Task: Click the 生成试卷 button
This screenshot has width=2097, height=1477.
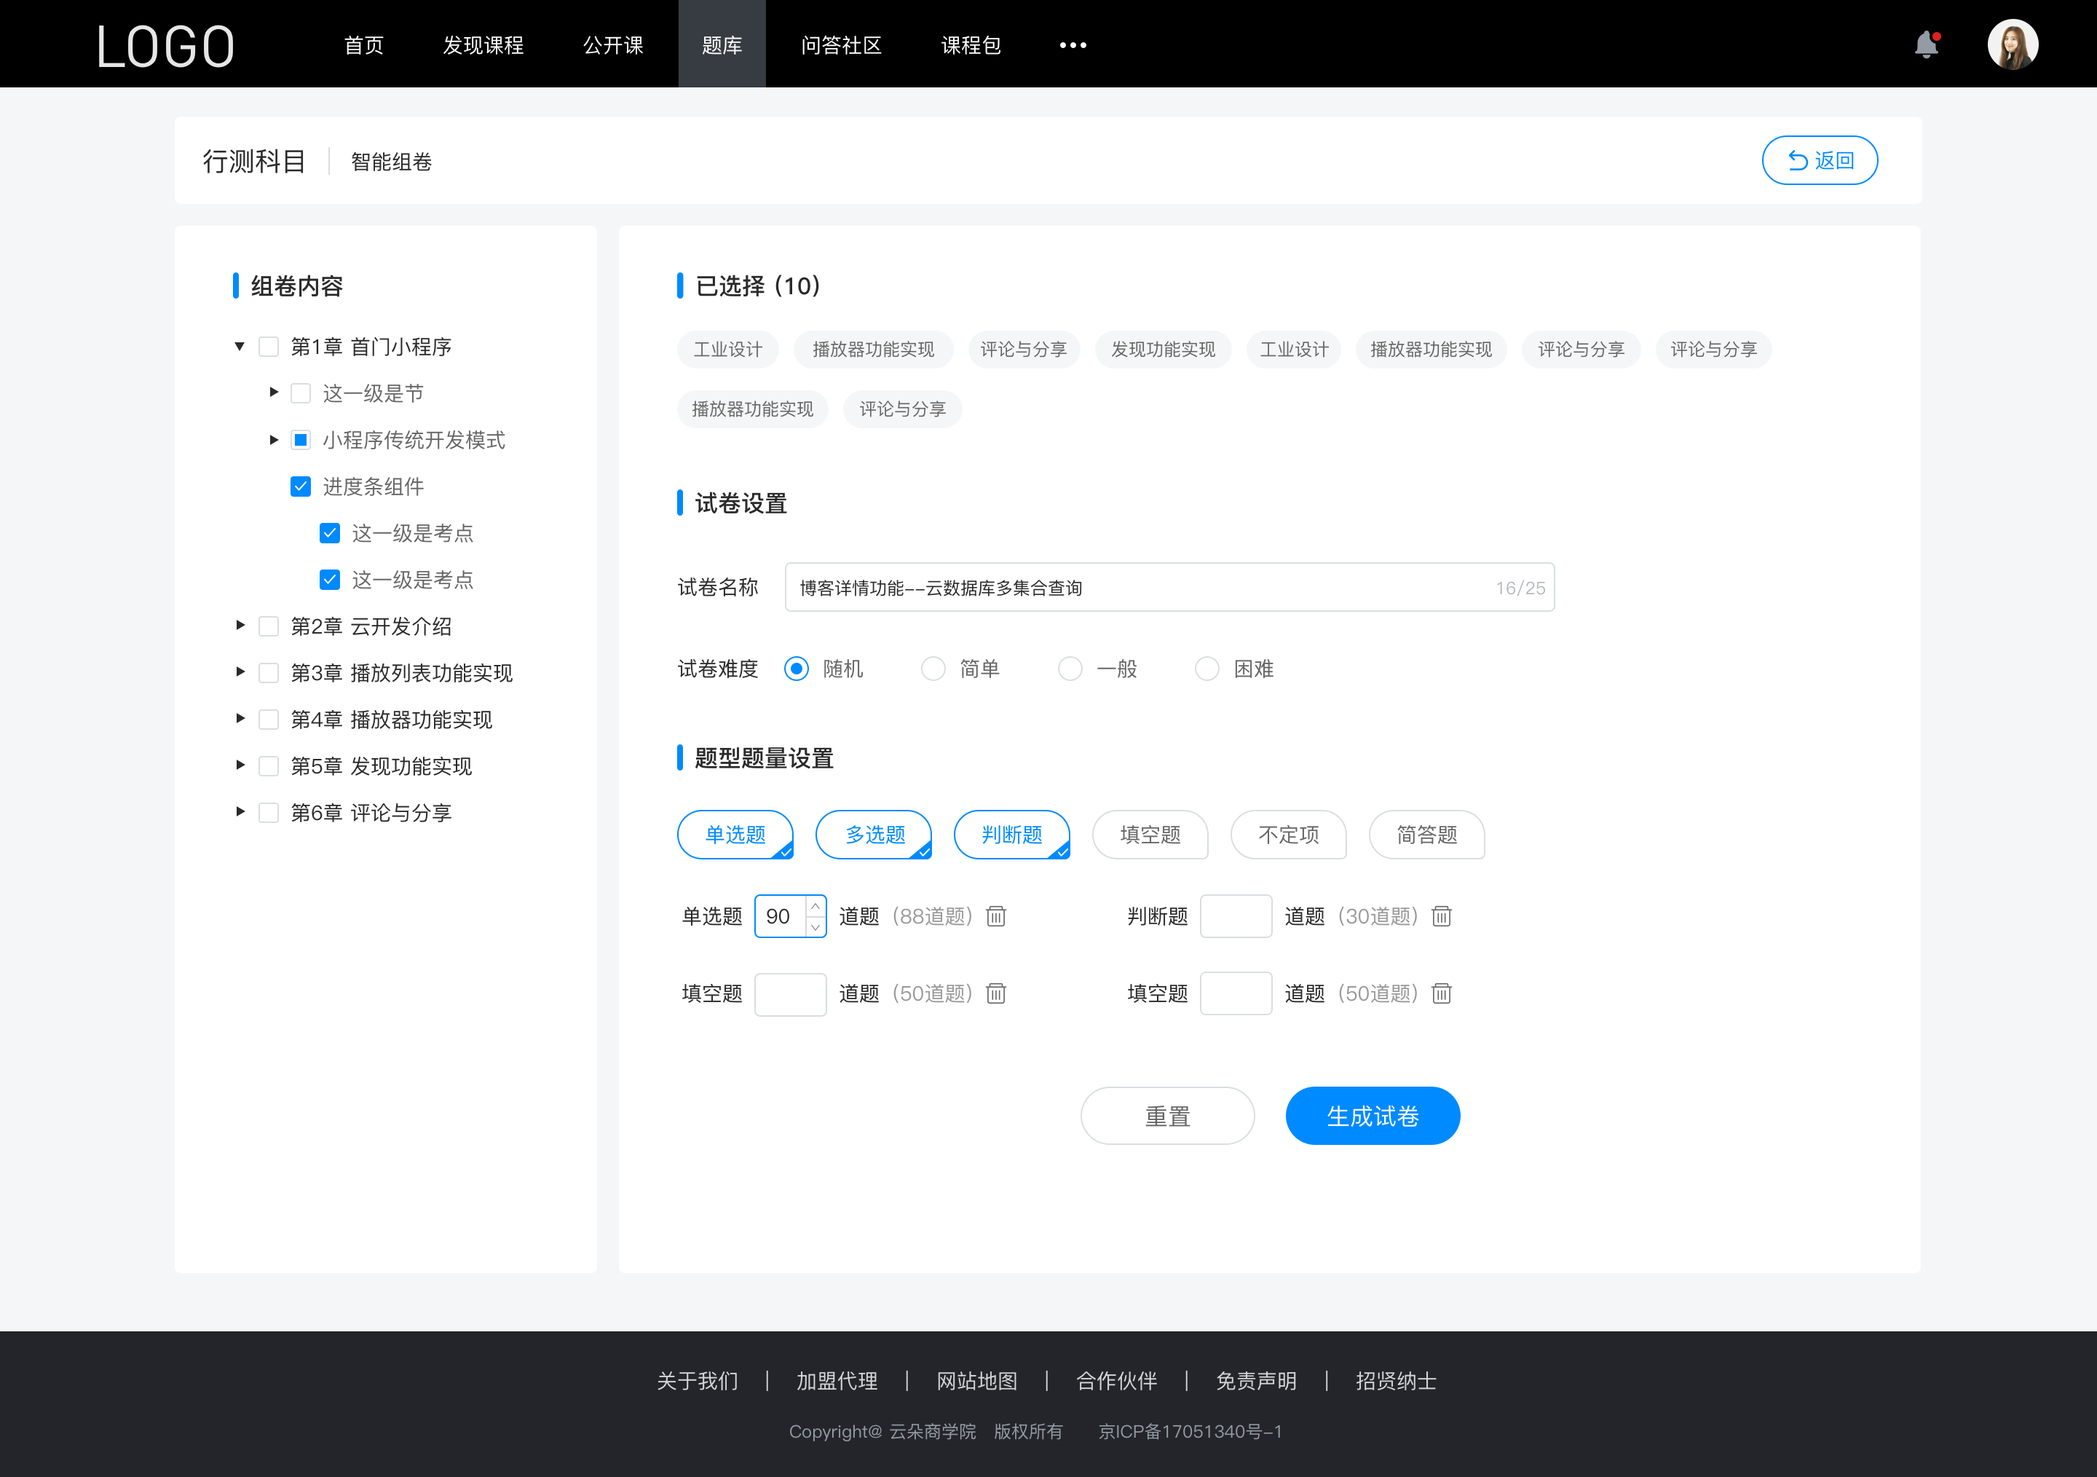Action: (1371, 1114)
